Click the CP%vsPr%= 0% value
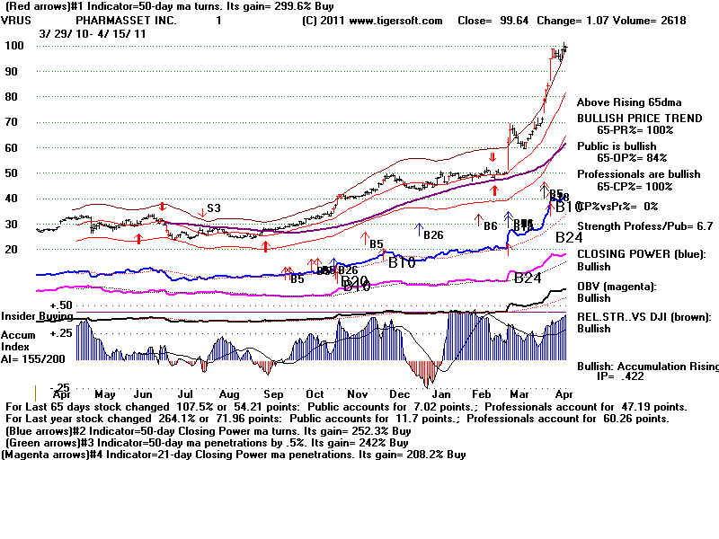Screen dimensions: 719x539 pos(617,207)
